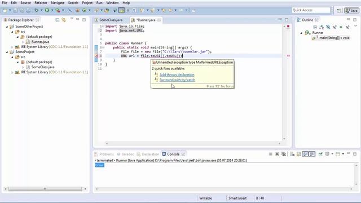361x203 pixels.
Task: Collapse the SomeProject tree node
Action: coord(7,52)
